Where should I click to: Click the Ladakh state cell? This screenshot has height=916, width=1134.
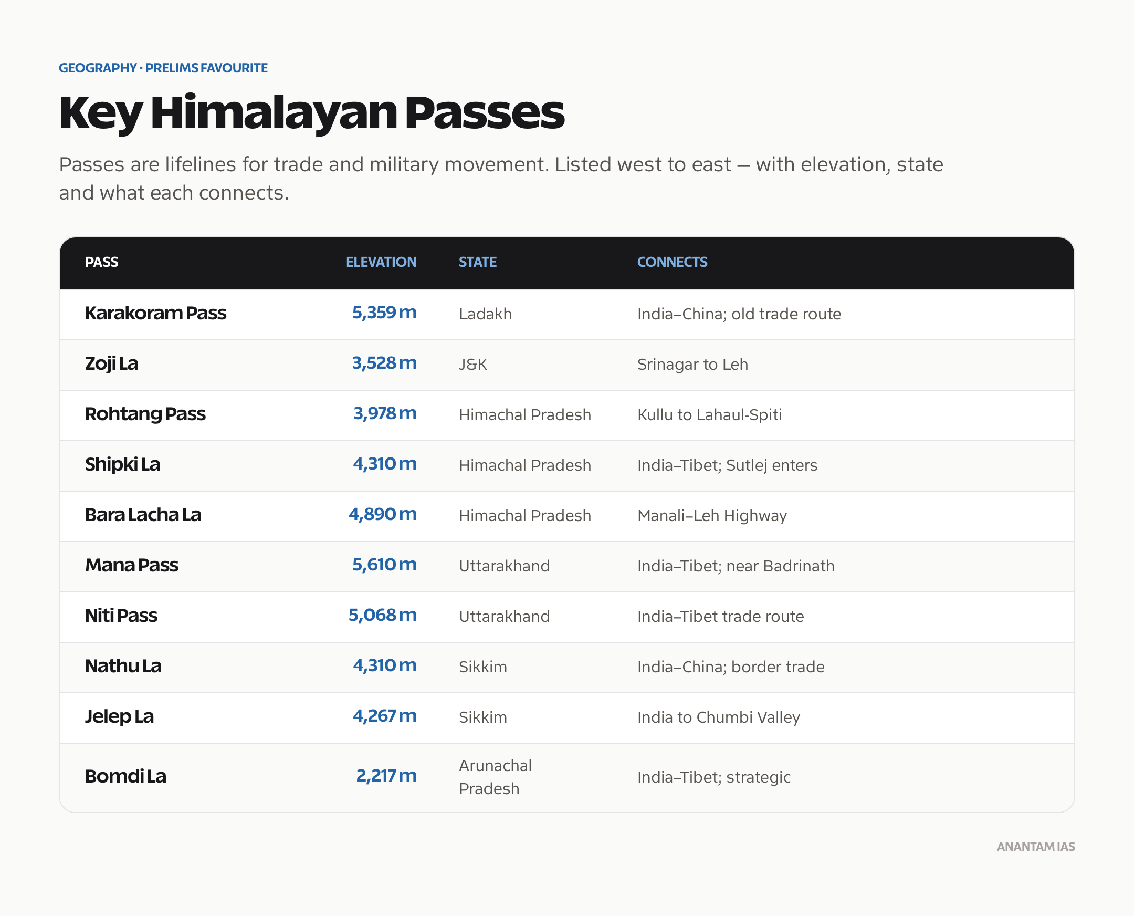point(485,315)
